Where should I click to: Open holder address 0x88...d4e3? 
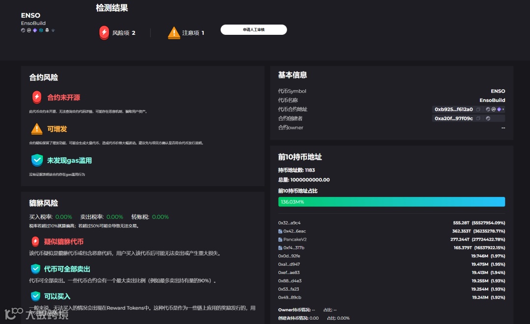[290, 281]
